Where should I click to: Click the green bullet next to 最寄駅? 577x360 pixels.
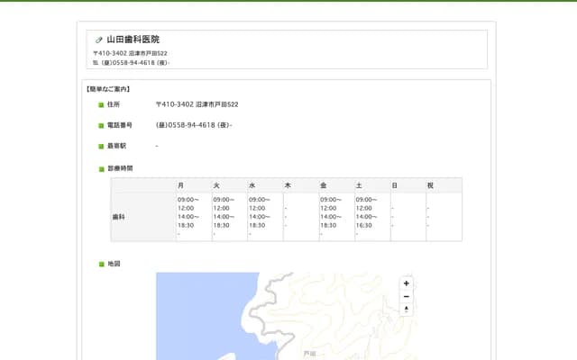coord(101,146)
